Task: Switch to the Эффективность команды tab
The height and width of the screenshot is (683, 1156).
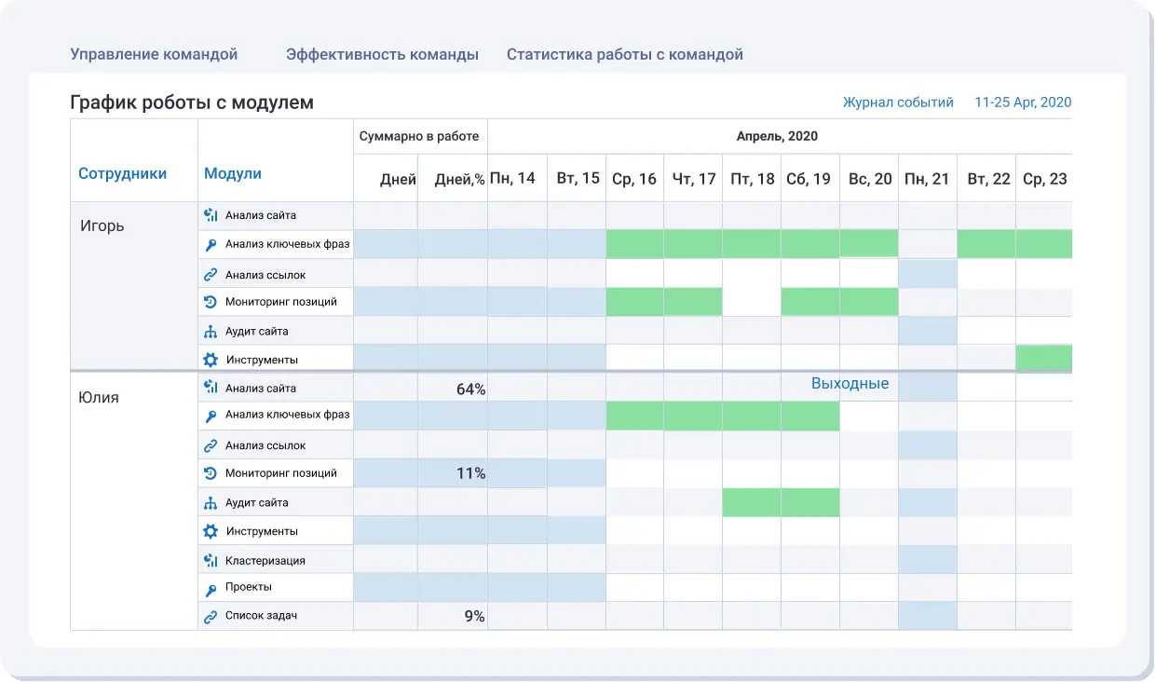Action: (382, 54)
